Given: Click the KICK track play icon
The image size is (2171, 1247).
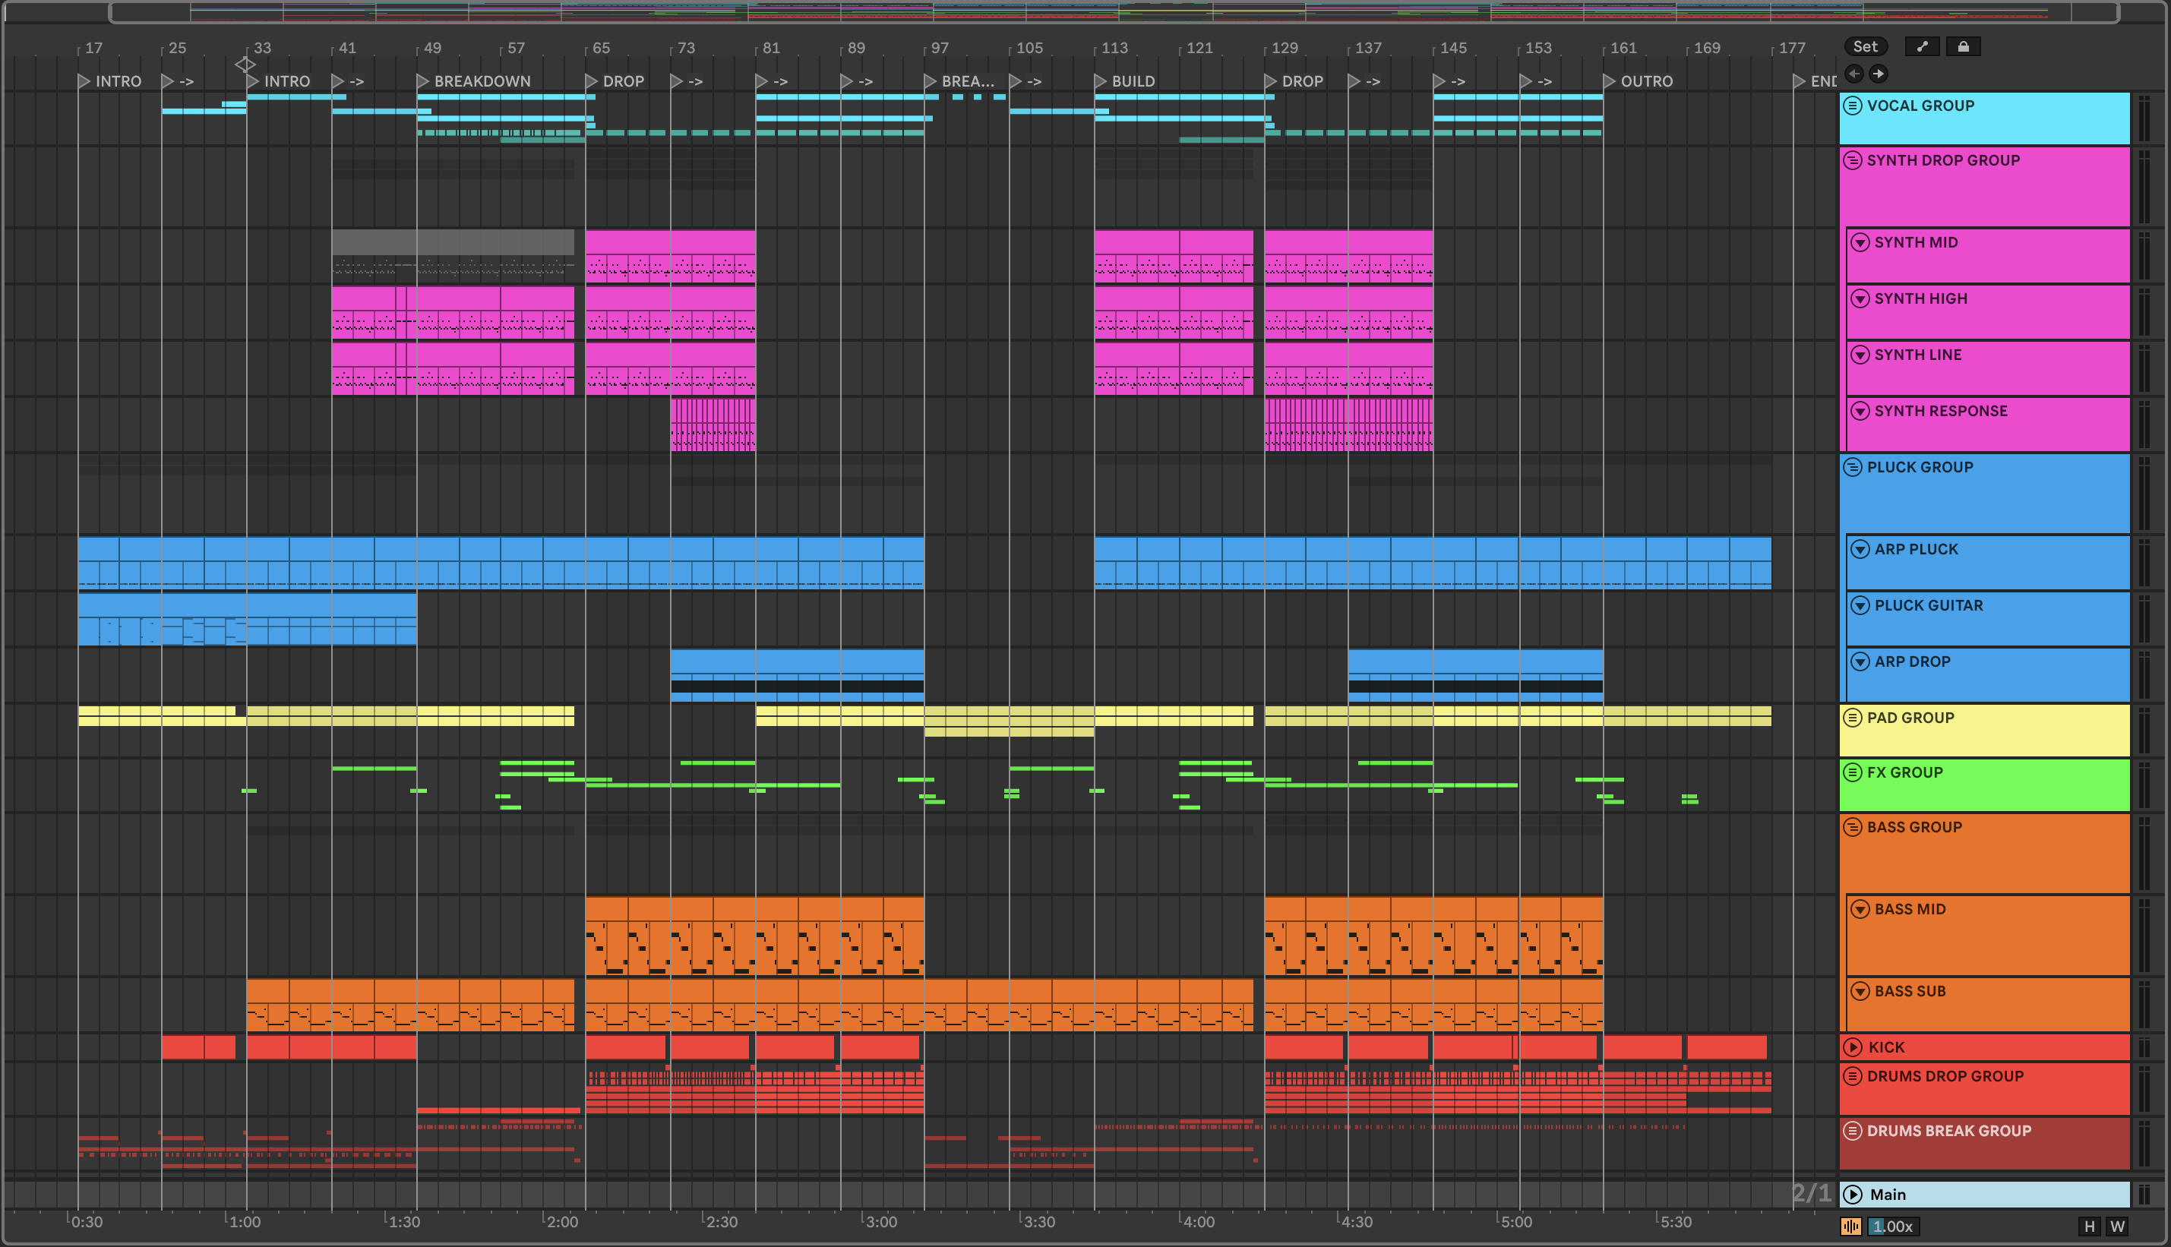Looking at the screenshot, I should 1853,1047.
